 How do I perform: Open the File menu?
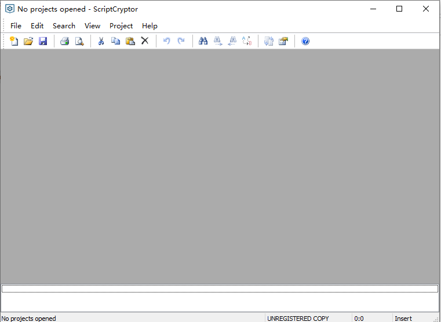(x=16, y=25)
